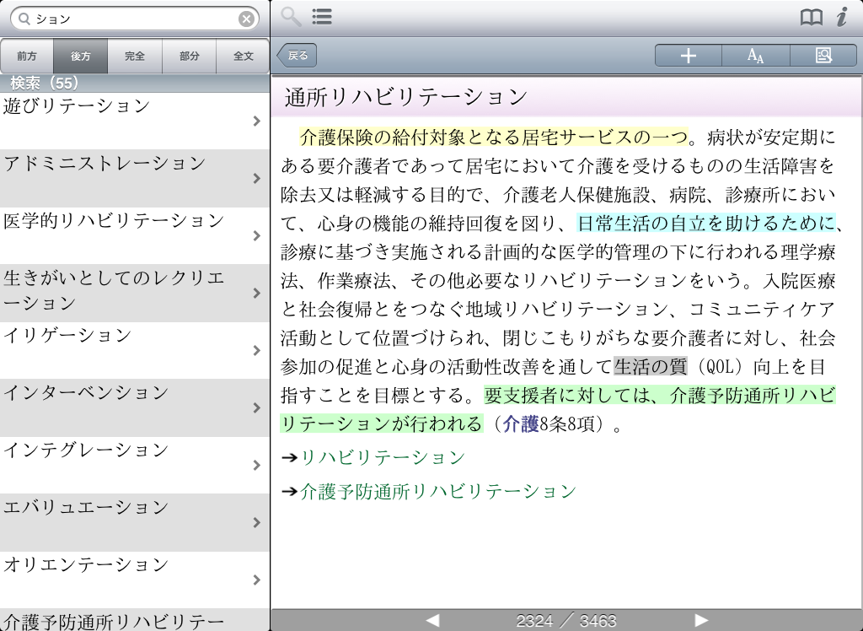Screen dimensions: 863x631
Task: Follow the 介護予防通所リハビリテーション link
Action: [x=438, y=491]
